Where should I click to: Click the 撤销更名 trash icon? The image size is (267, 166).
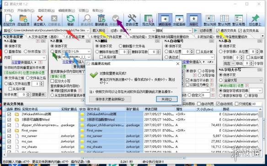(101, 18)
